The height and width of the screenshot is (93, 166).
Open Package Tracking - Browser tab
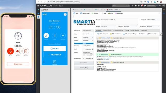click(x=132, y=30)
